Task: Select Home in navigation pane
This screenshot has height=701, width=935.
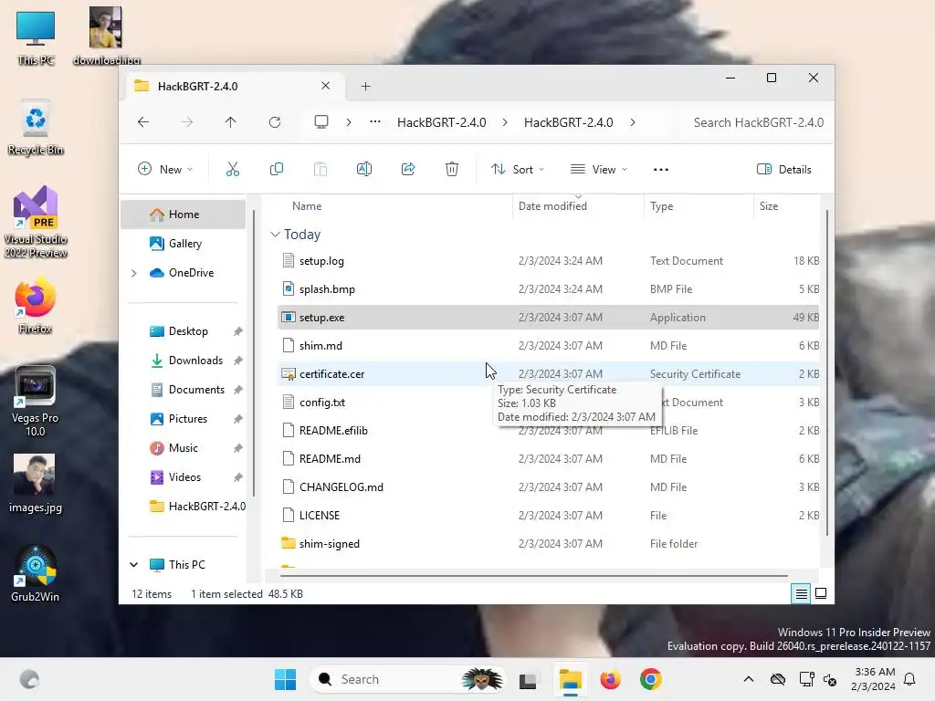Action: 183,214
